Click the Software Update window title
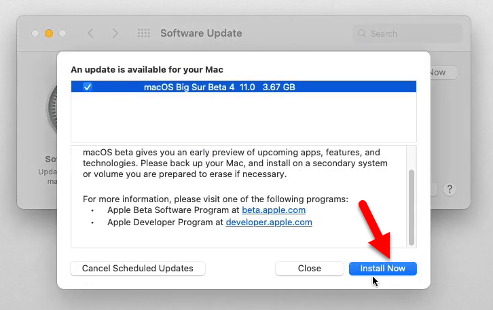Image resolution: width=493 pixels, height=310 pixels. pyautogui.click(x=201, y=33)
